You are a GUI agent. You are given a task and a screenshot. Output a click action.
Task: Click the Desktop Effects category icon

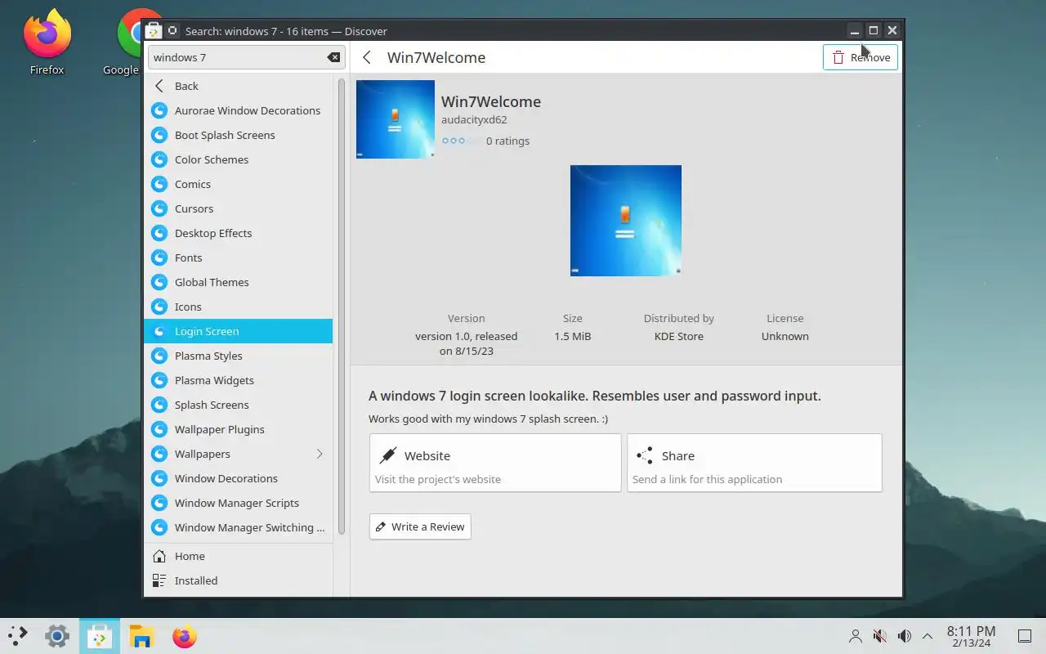pyautogui.click(x=159, y=233)
